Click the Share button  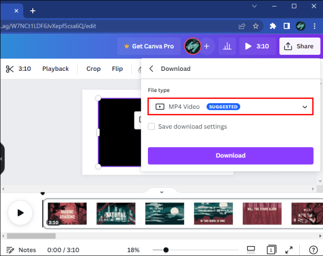point(300,46)
